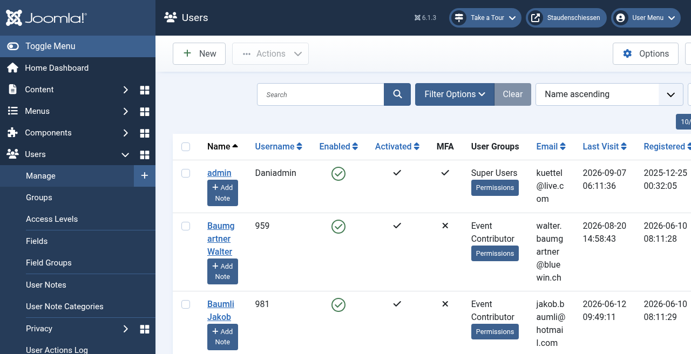Click the magnifier search button

pyautogui.click(x=397, y=94)
